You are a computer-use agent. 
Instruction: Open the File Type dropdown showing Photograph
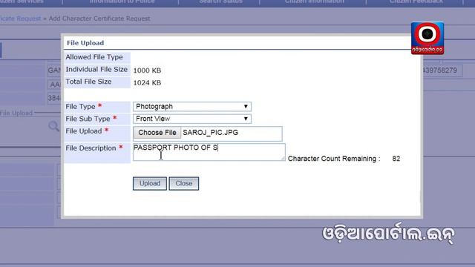click(x=192, y=107)
